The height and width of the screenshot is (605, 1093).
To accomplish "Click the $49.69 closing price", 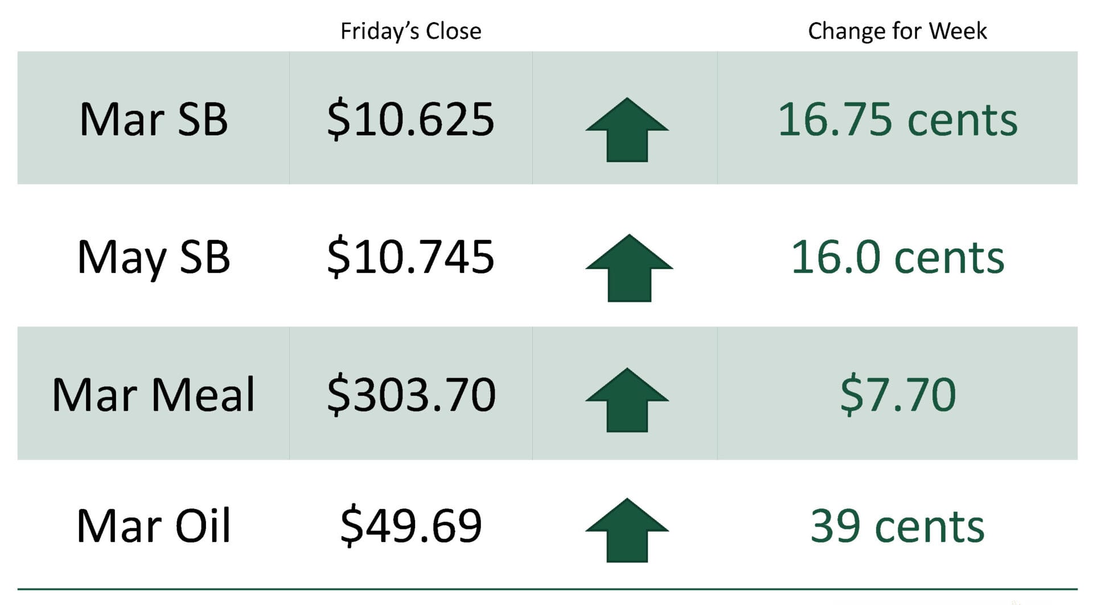I will click(x=410, y=526).
